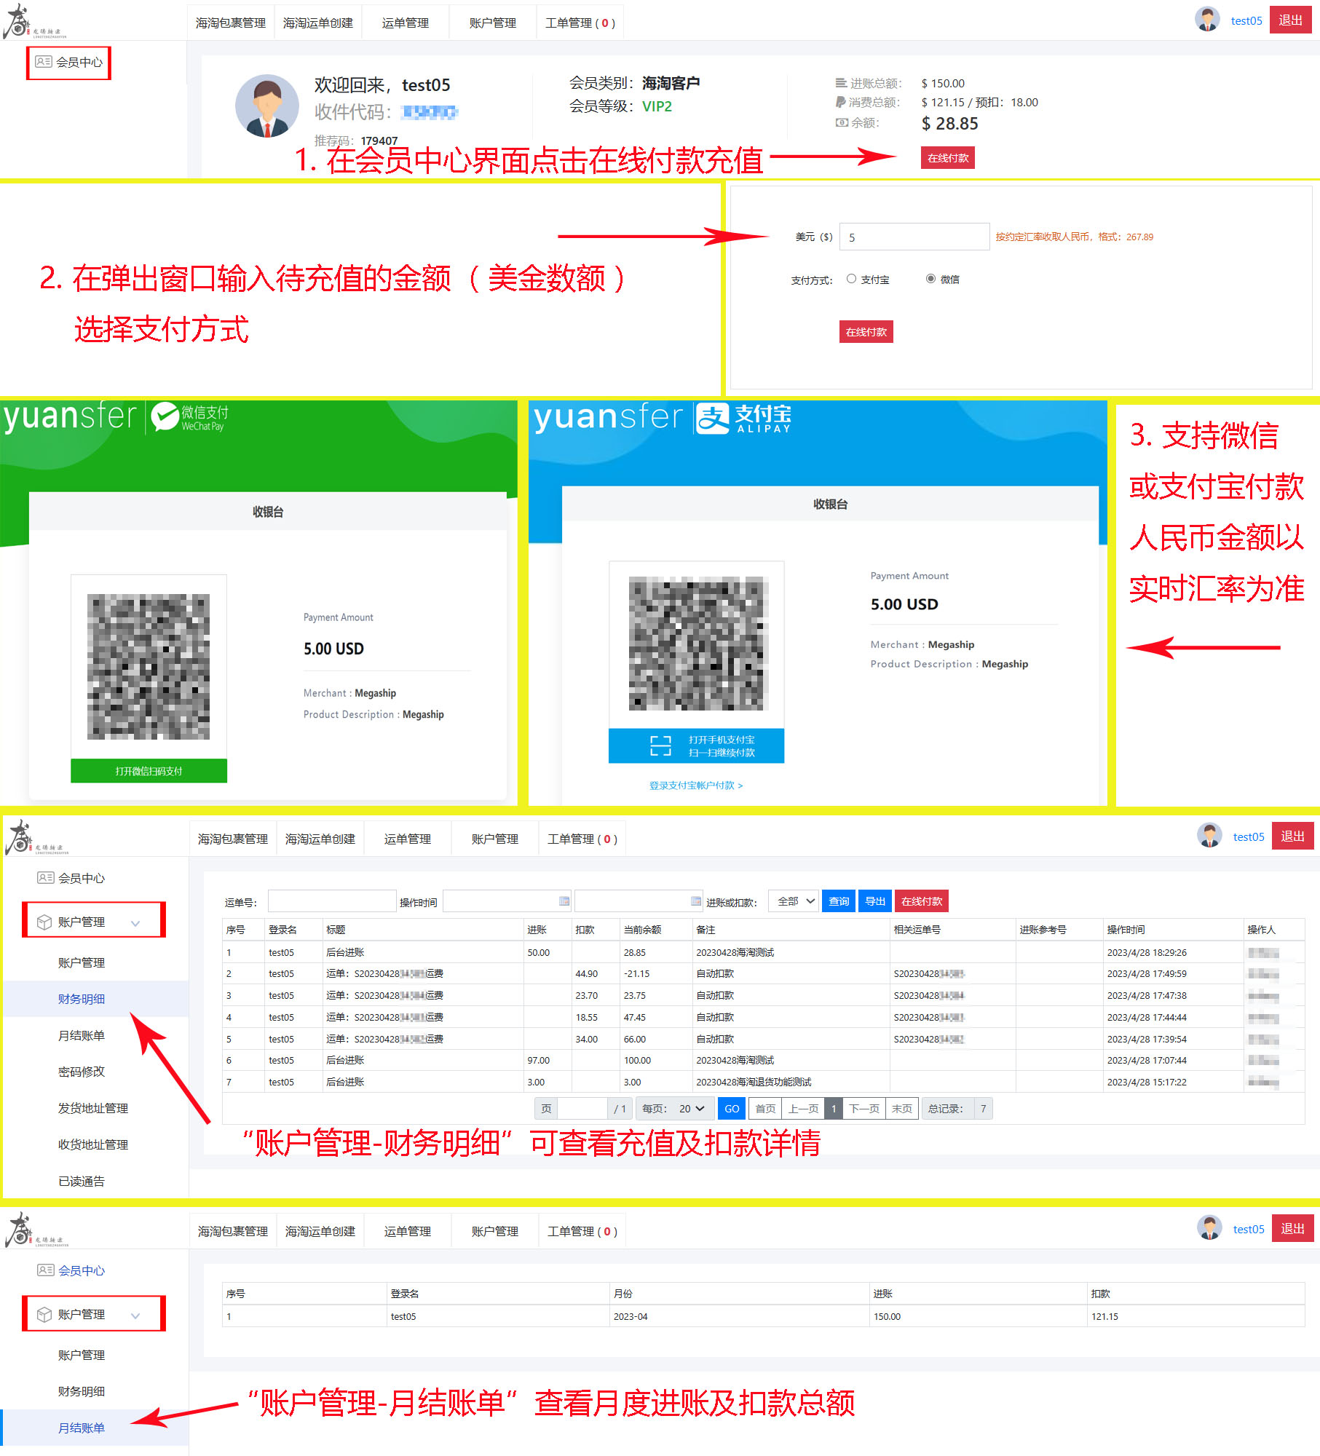Open the 进账或扣款 全部 dropdown
This screenshot has height=1456, width=1320.
point(794,901)
